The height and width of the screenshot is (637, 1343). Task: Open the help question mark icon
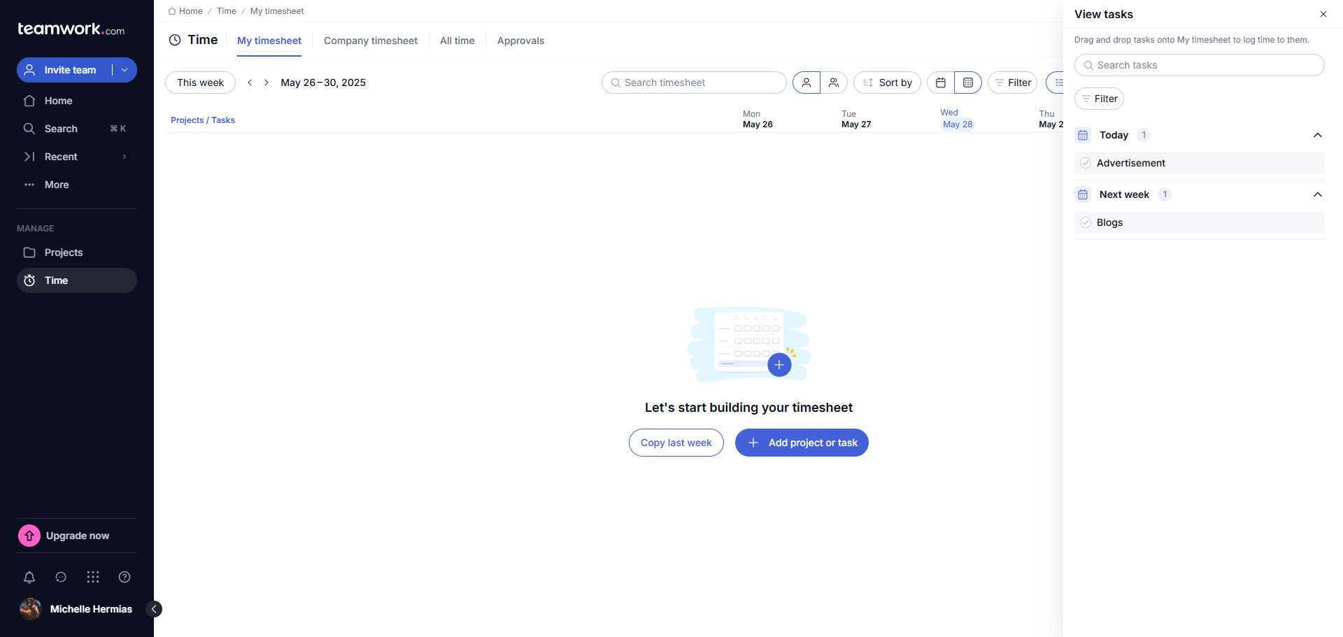[x=125, y=577]
